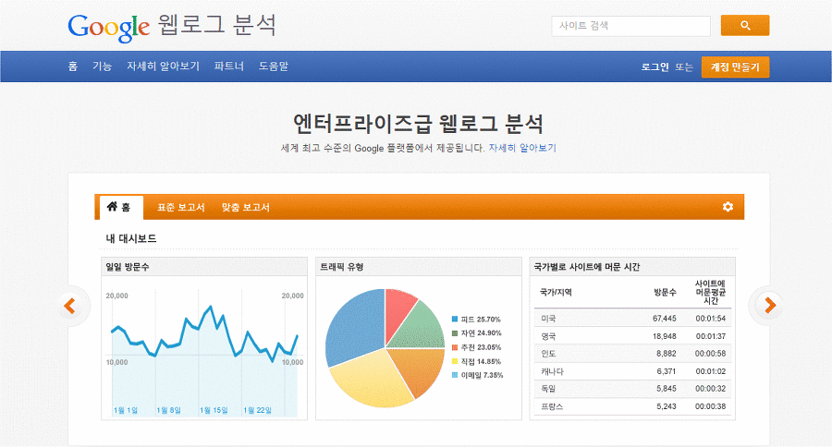Open the 맞춤 보고서 tab
The width and height of the screenshot is (832, 447).
click(246, 207)
